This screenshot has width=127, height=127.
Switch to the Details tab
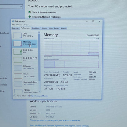[x=56, y=28]
